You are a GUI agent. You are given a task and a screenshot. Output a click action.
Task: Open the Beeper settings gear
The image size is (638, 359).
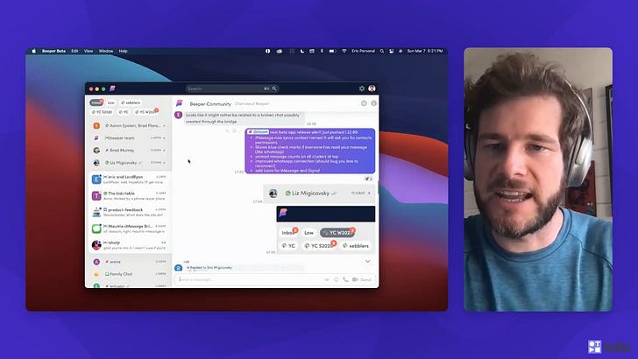pyautogui.click(x=362, y=88)
